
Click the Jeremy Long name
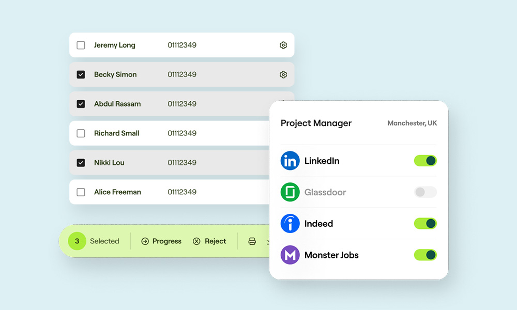(x=114, y=45)
